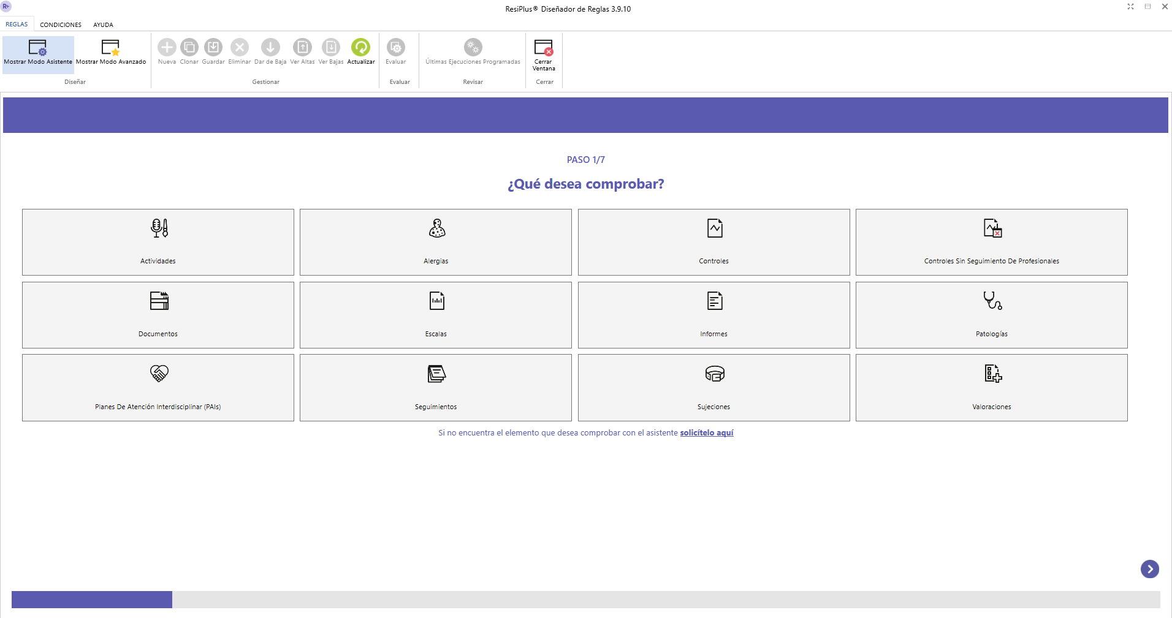Go to next step with arrow button
1172x618 pixels.
click(x=1150, y=569)
